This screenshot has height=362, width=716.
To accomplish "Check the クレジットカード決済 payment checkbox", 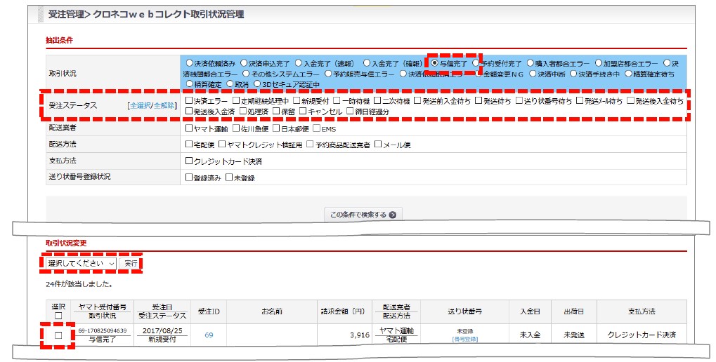I will coord(188,161).
